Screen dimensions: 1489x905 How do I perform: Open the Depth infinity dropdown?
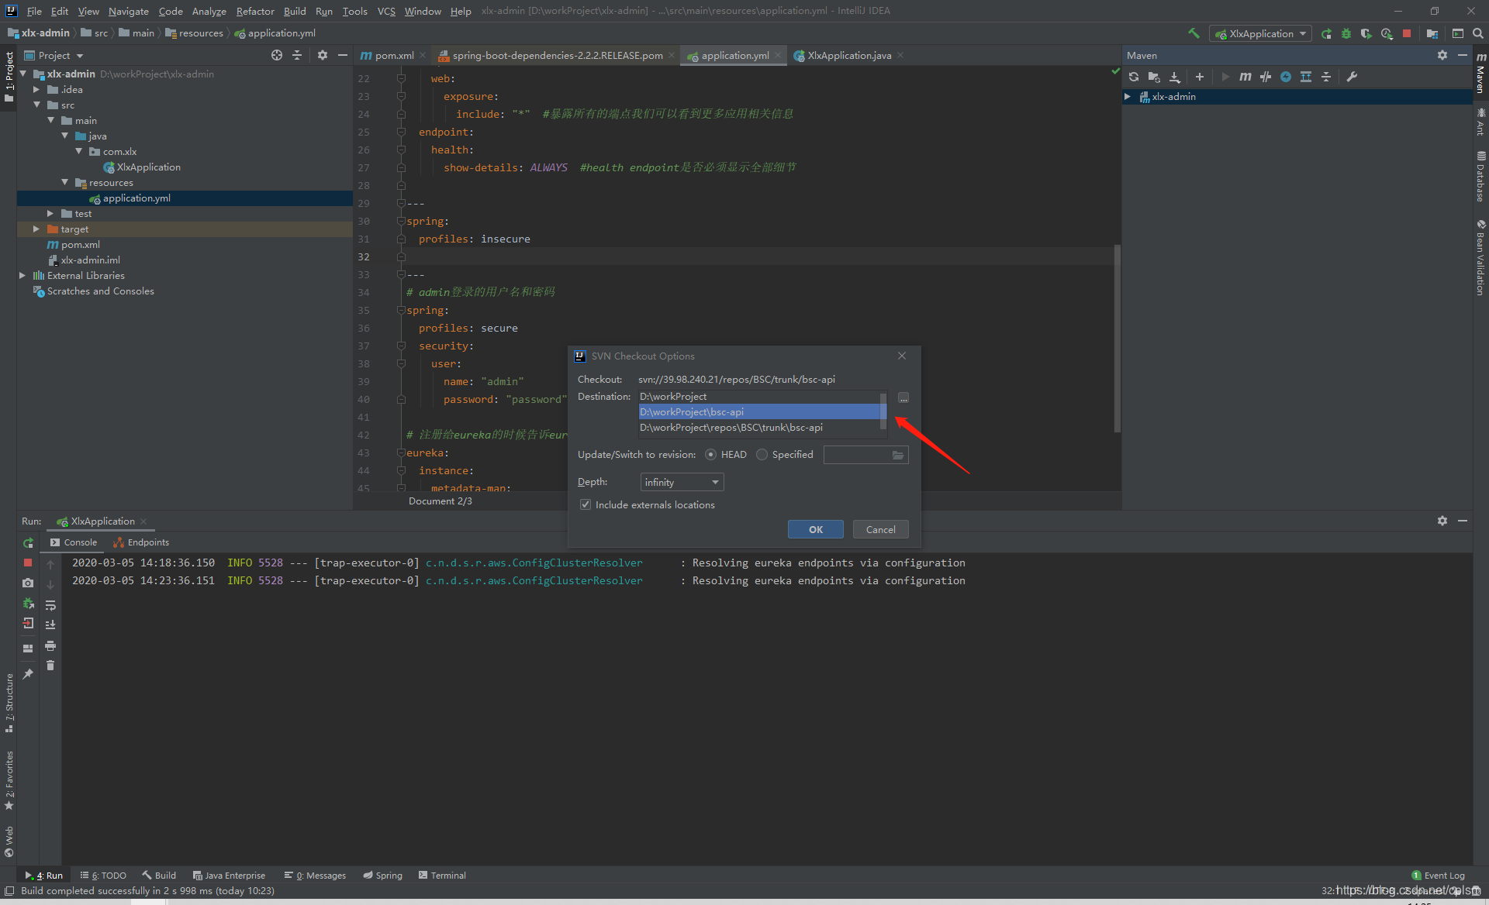(x=682, y=482)
